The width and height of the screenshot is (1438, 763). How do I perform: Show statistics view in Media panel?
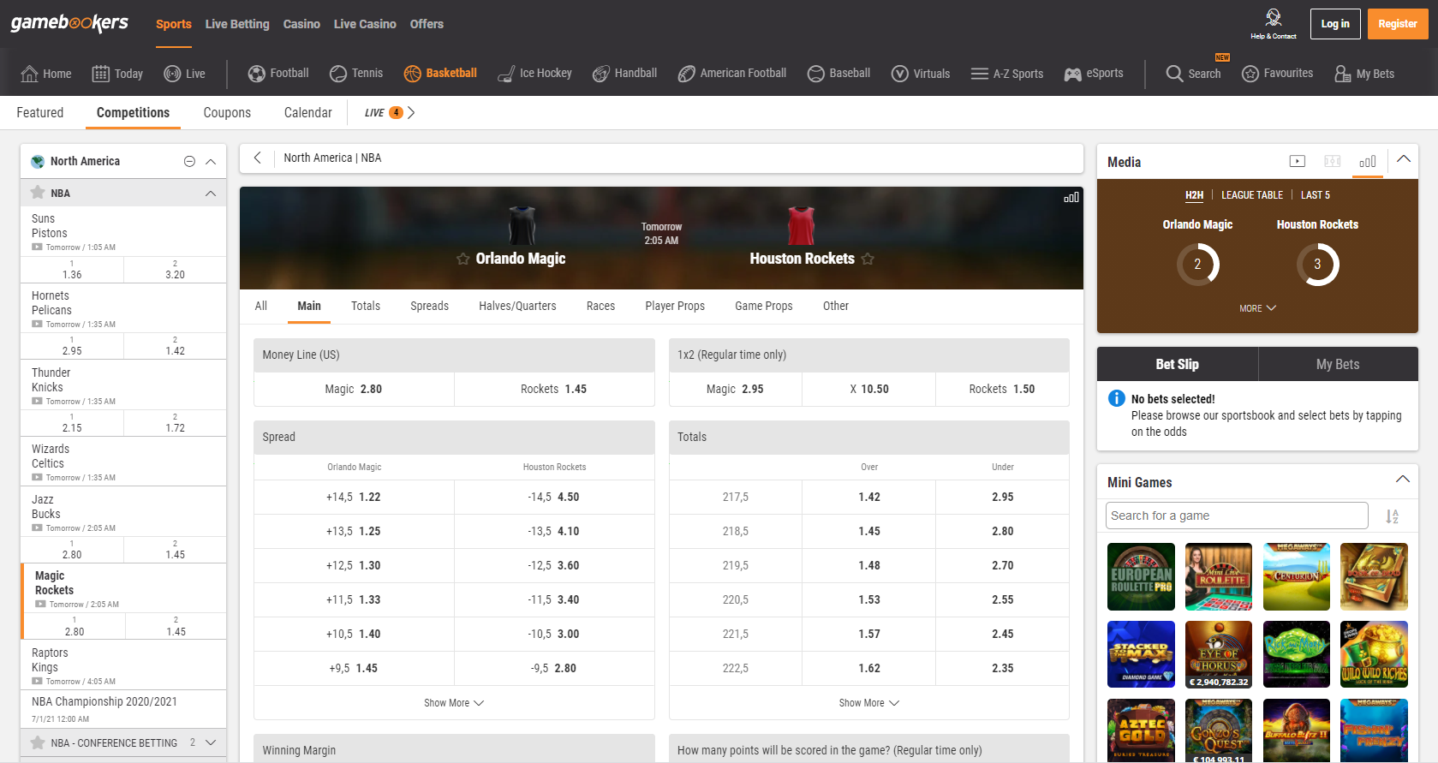tap(1368, 161)
